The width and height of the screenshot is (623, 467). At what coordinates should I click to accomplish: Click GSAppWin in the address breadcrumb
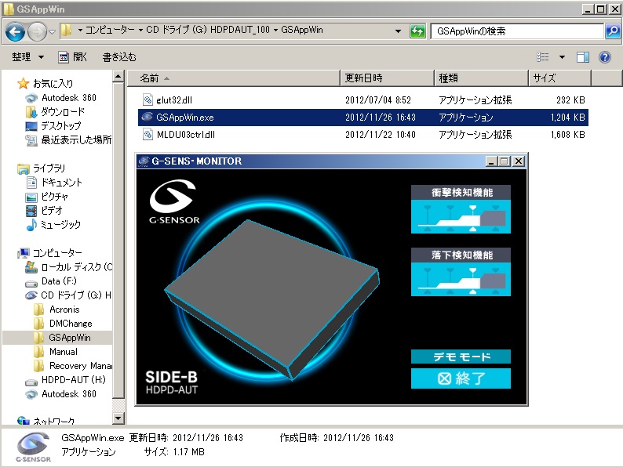(x=302, y=30)
